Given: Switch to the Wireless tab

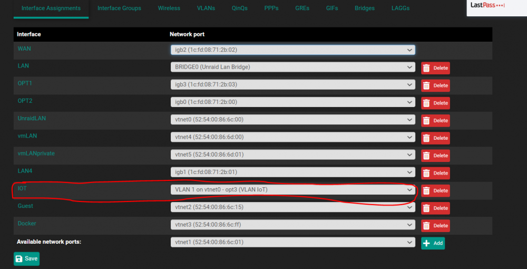Looking at the screenshot, I should [169, 8].
